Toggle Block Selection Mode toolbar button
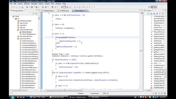Image resolution: width=176 pixels, height=99 pixels. (67, 7)
